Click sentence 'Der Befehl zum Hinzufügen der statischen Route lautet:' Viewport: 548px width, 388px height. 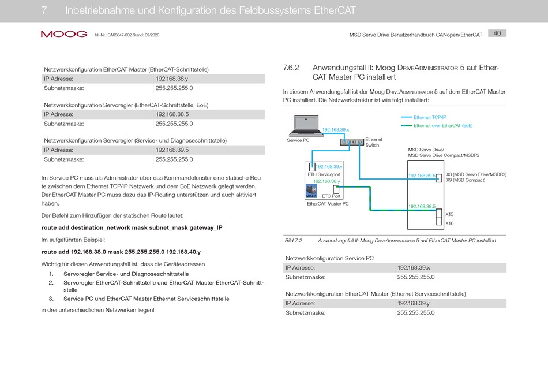[112, 215]
